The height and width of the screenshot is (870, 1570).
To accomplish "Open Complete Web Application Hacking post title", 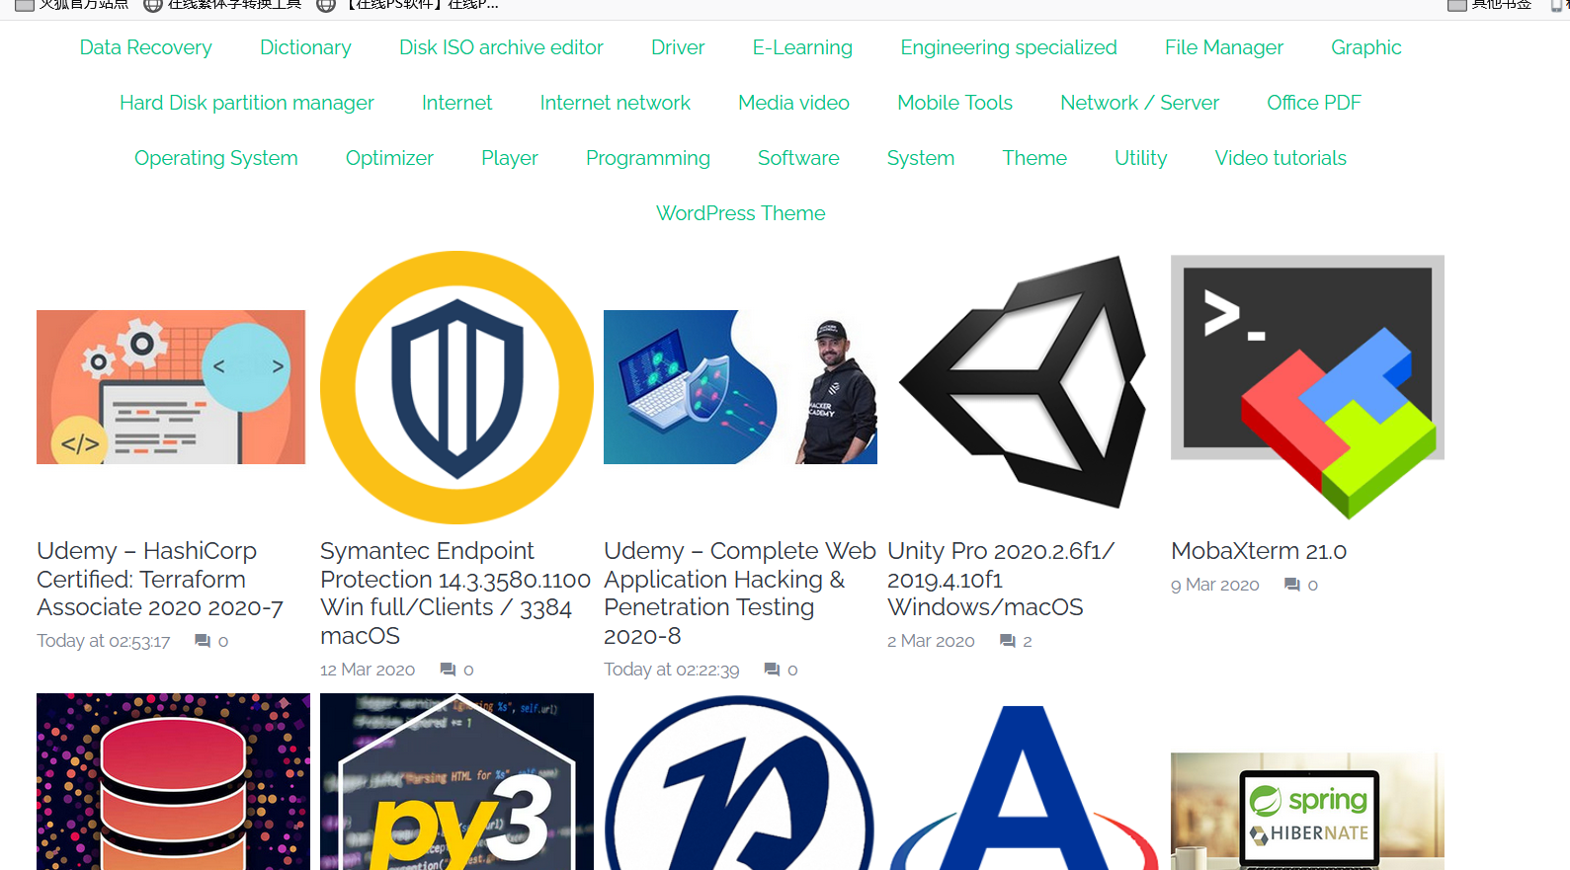I will [x=740, y=593].
